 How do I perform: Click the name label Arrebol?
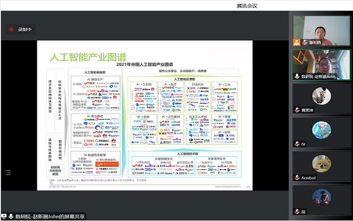[308, 178]
